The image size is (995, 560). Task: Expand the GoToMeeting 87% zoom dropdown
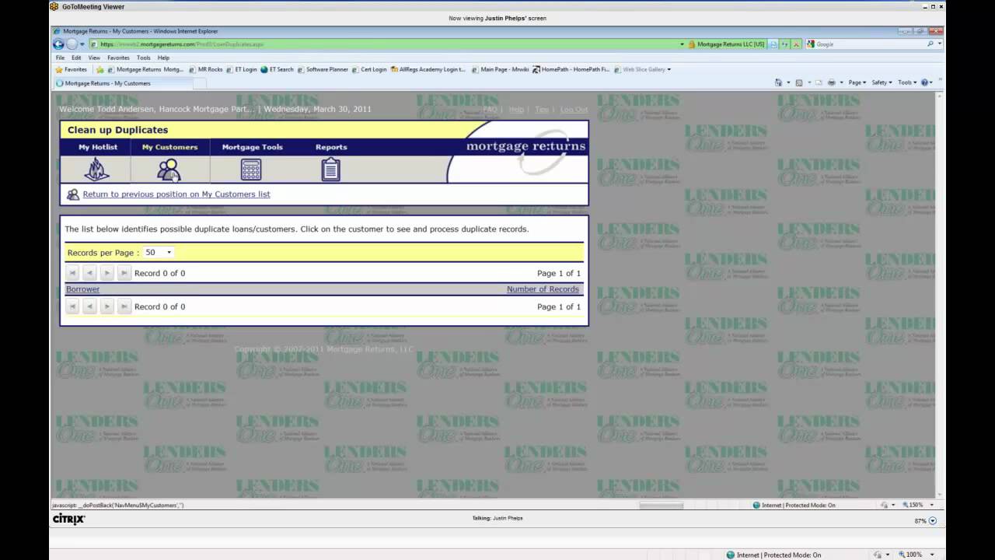933,521
